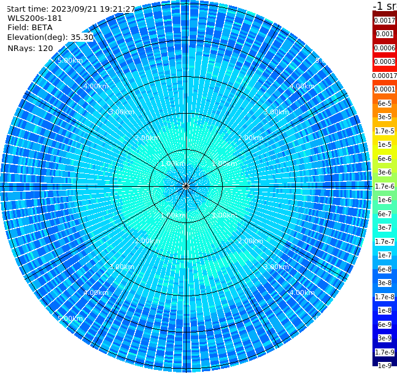
Task: Click the lower-left 3.00km range label
Action: (x=121, y=267)
